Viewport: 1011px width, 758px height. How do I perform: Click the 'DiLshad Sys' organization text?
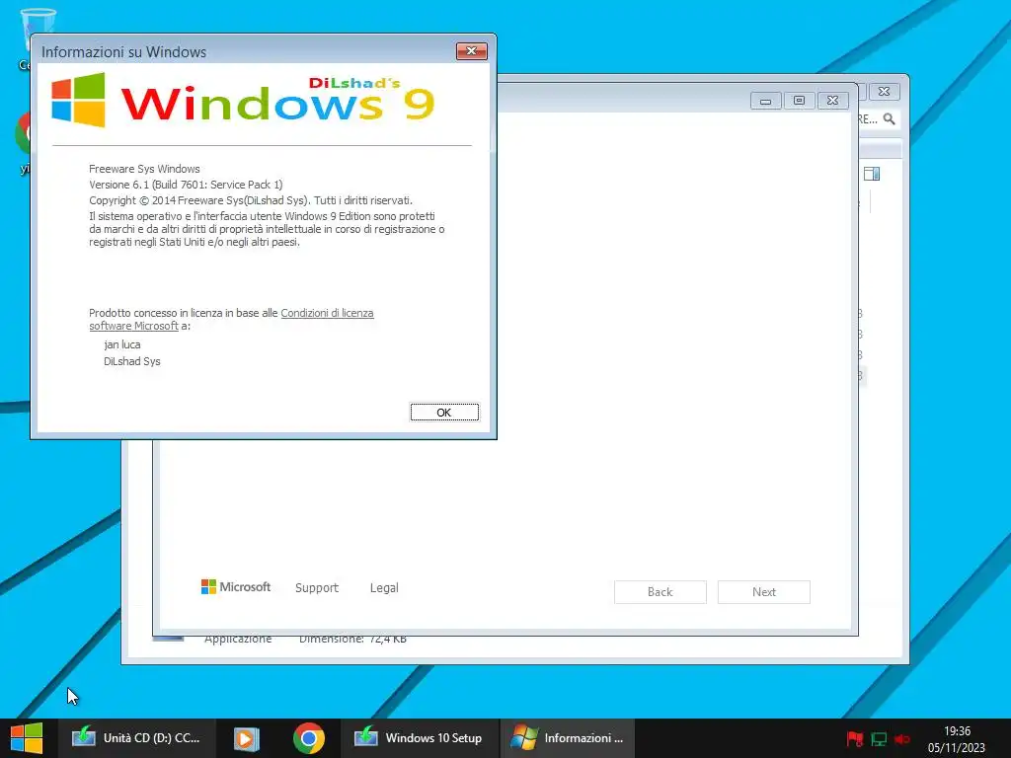click(131, 361)
